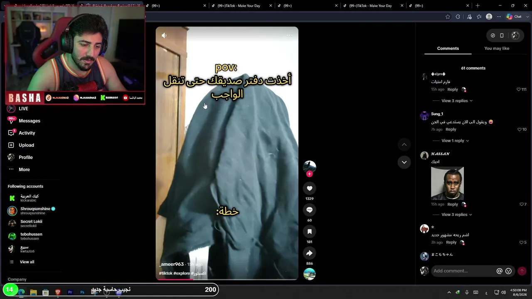
Task: Open profile avatar menu top right
Action: click(x=515, y=35)
